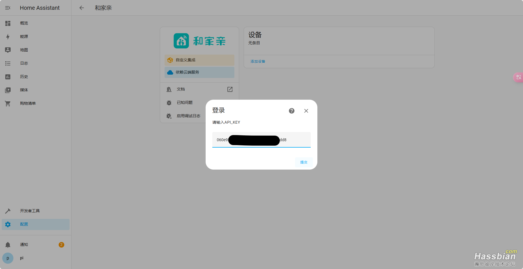
Task: Click the 和家亲 page title
Action: pos(103,8)
